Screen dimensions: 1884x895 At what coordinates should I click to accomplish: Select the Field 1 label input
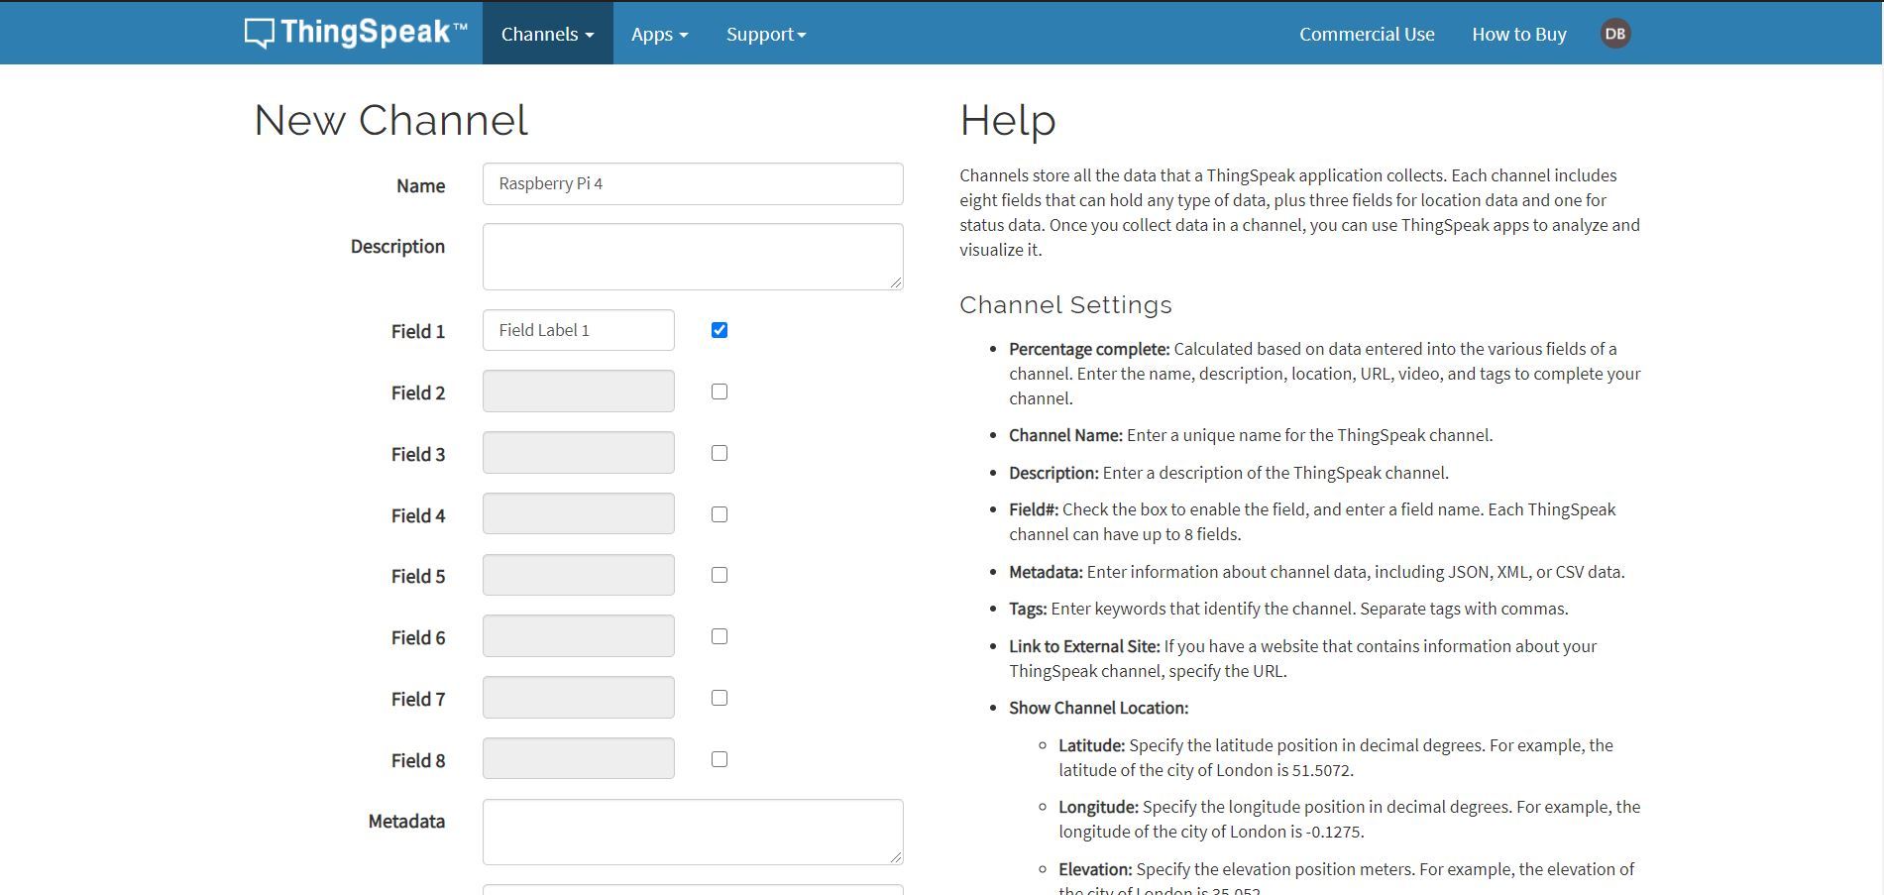[x=578, y=330]
